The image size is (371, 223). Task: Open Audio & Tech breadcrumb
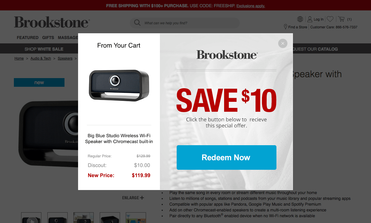(41, 58)
